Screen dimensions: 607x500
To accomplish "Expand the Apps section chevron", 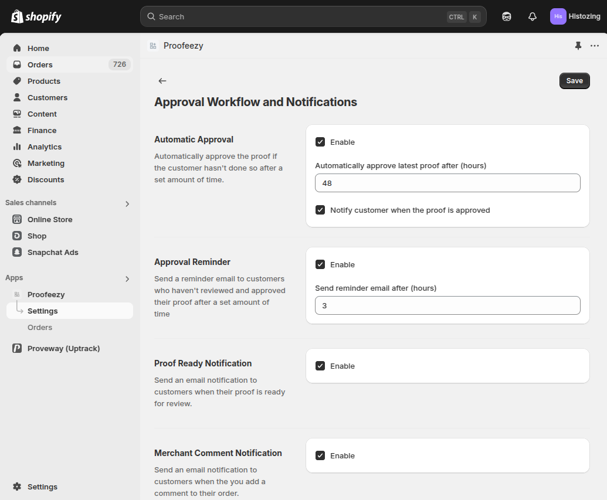I will [127, 279].
